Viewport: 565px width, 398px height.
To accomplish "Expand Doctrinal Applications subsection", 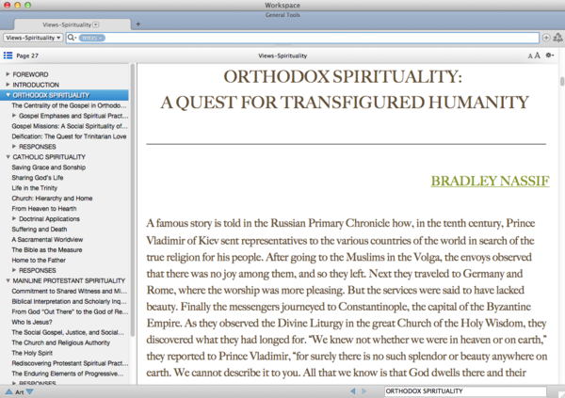I will [x=15, y=218].
